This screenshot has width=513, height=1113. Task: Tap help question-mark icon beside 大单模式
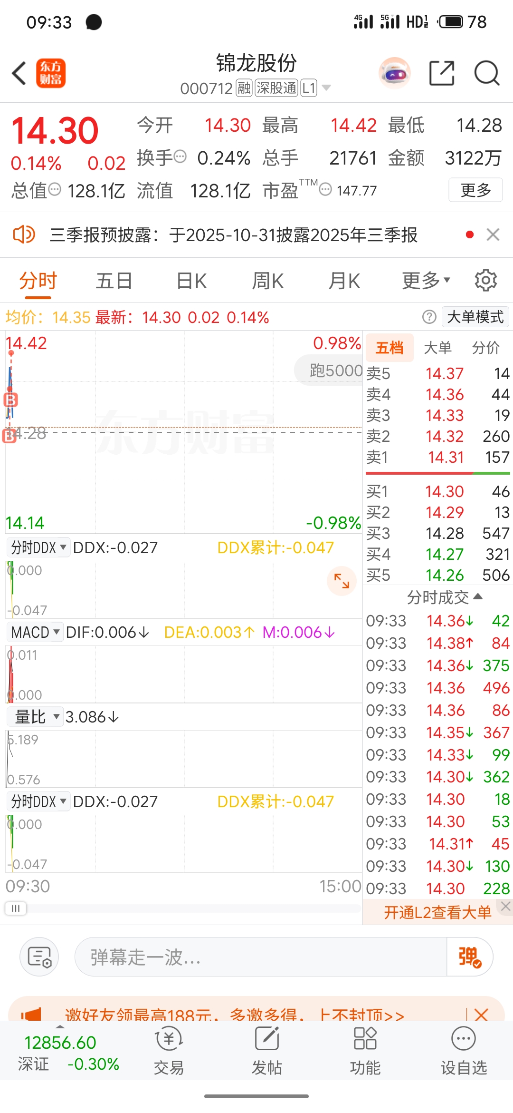[429, 317]
